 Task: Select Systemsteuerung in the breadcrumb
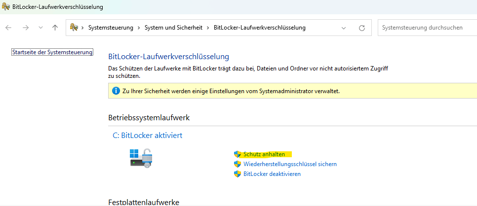(111, 28)
